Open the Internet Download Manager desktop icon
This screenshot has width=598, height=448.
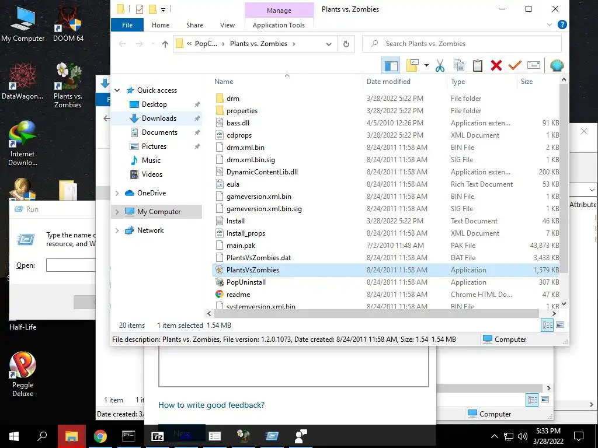click(x=22, y=143)
